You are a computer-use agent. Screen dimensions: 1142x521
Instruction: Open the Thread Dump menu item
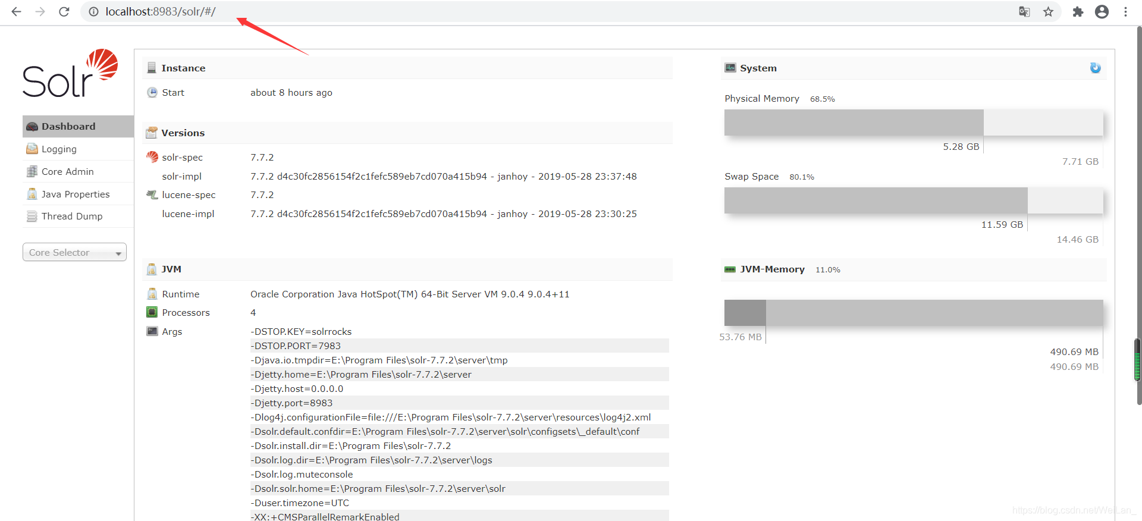pyautogui.click(x=78, y=216)
